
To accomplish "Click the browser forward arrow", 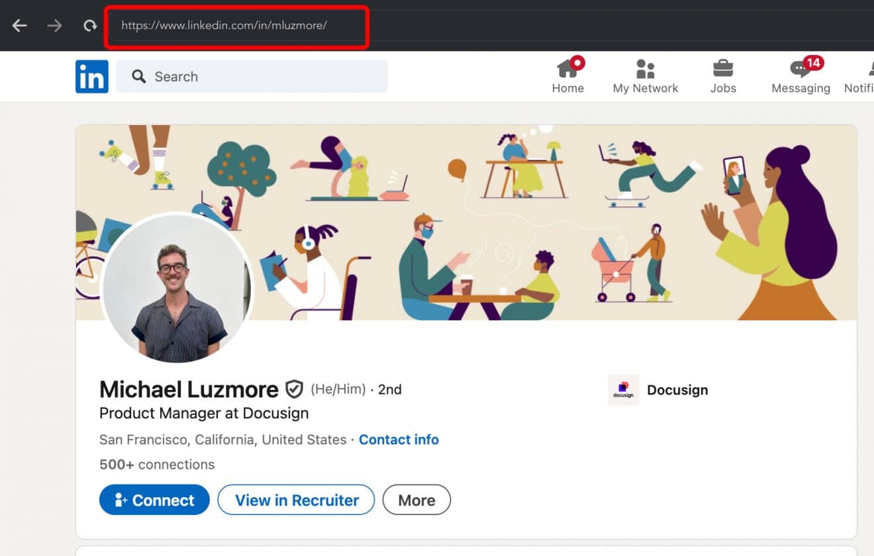I will pyautogui.click(x=54, y=25).
